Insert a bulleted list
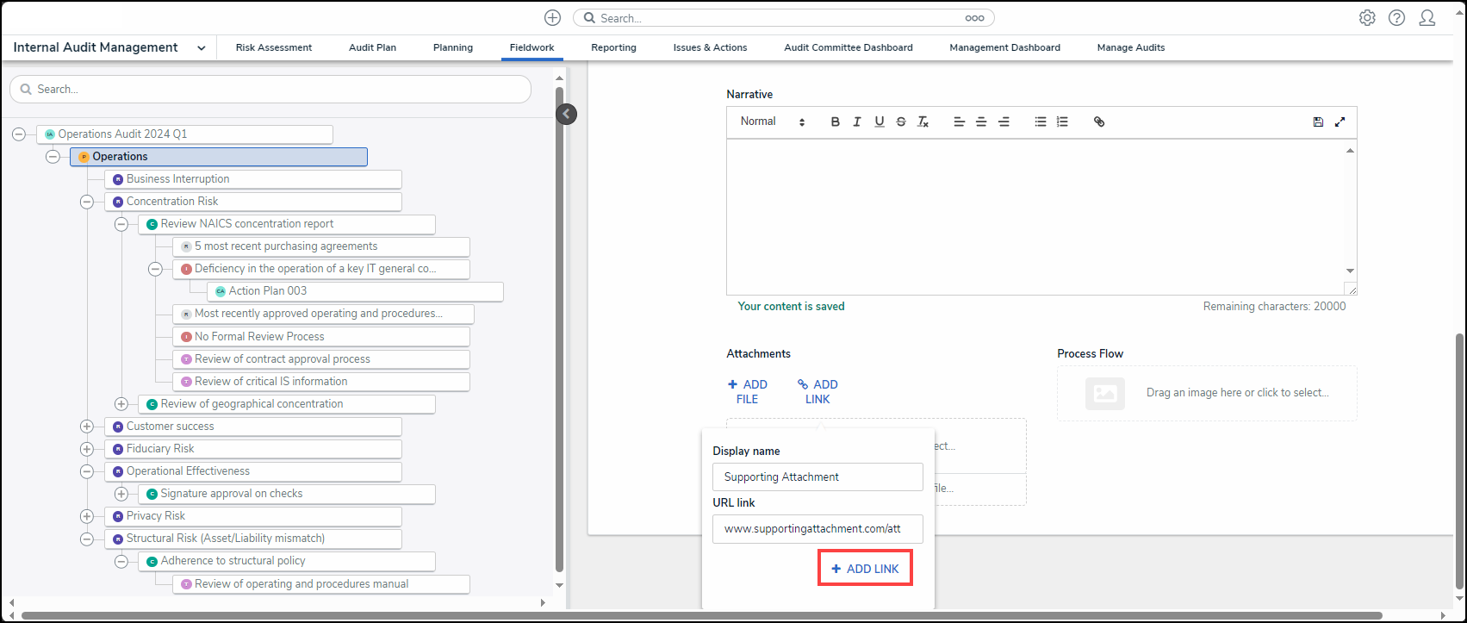The width and height of the screenshot is (1467, 623). (x=1040, y=122)
